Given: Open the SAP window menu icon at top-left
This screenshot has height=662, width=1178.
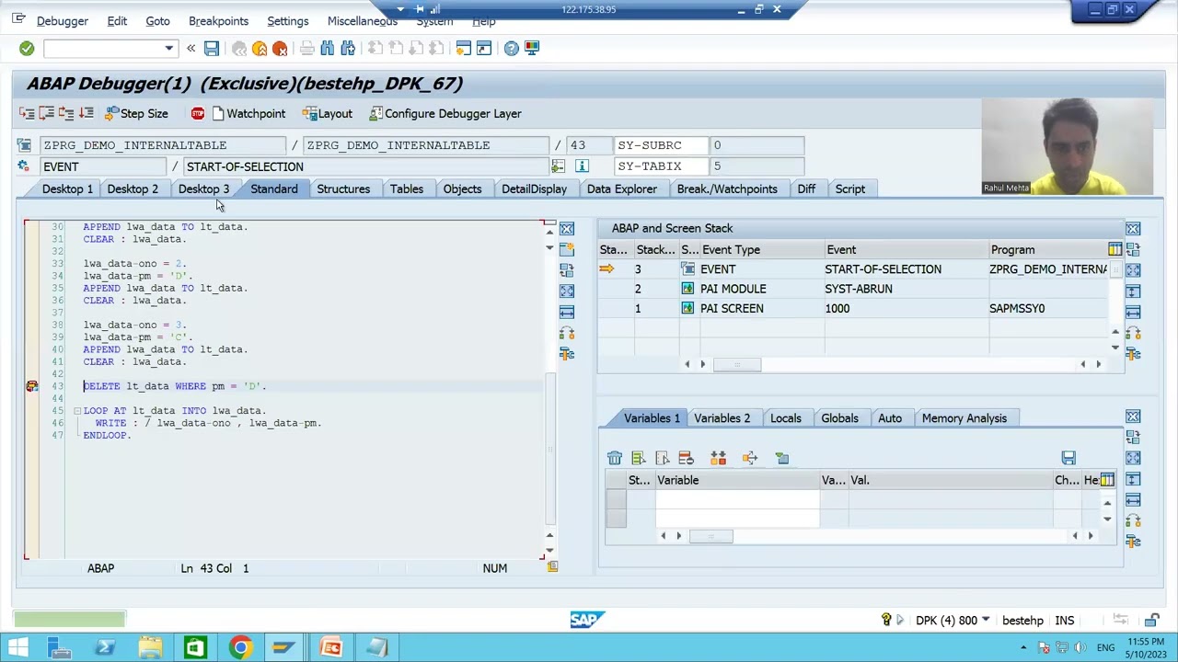Looking at the screenshot, I should [x=18, y=19].
